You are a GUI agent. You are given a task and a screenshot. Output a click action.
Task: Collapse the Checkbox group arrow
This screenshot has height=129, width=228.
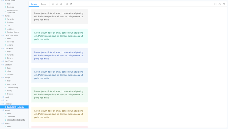[x=1, y=48]
